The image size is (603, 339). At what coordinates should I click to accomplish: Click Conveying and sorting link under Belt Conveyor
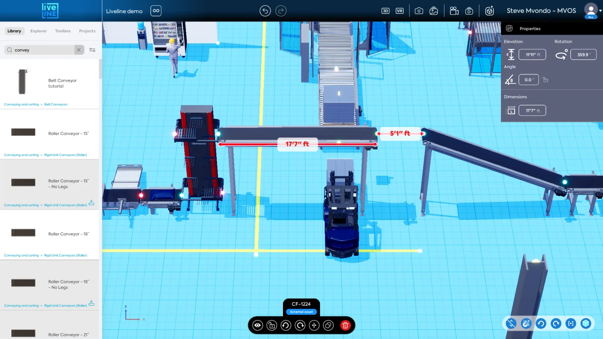click(x=21, y=104)
